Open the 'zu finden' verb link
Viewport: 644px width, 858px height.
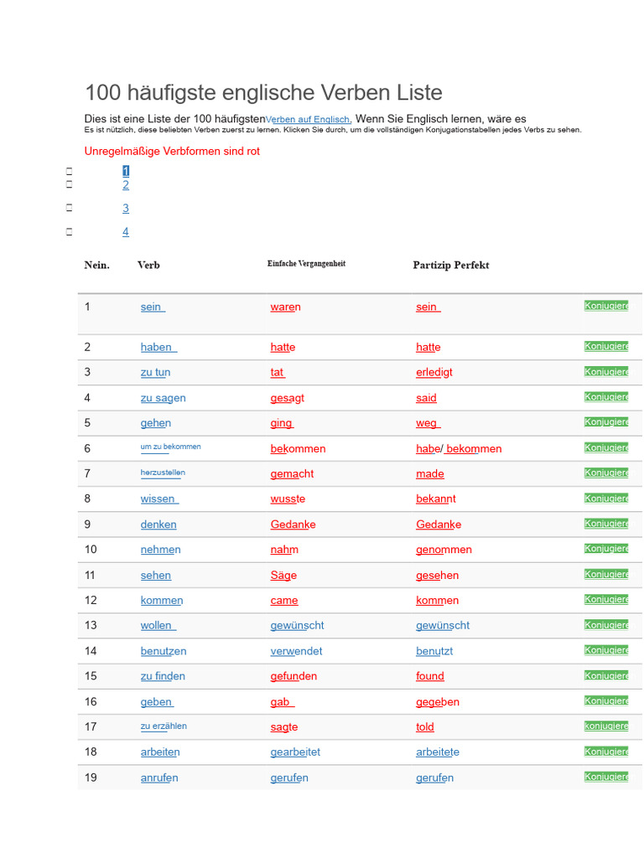point(163,676)
